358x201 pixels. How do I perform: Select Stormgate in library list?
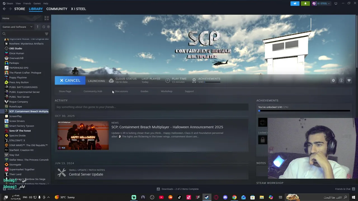(x=15, y=164)
